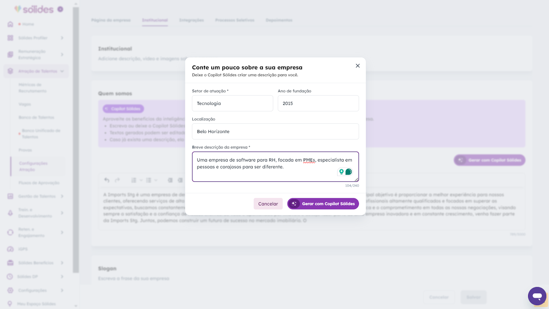This screenshot has height=309, width=549.
Task: Click the sparkle icon on Gerar com Copilot Sólides
Action: (294, 204)
